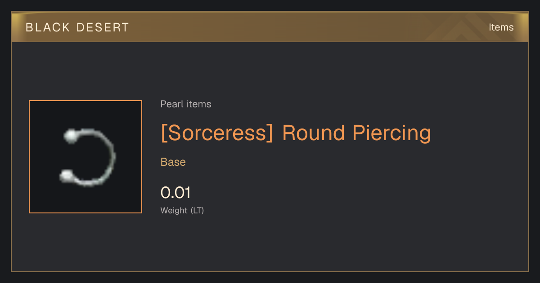540x283 pixels.
Task: Click the Weight (LT) label
Action: pyautogui.click(x=182, y=210)
